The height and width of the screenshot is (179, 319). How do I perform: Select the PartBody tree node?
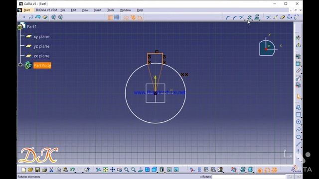[42, 65]
